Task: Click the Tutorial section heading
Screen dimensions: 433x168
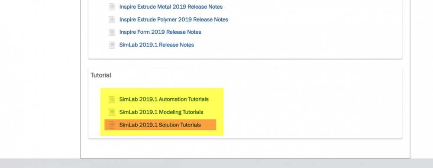Action: (101, 75)
